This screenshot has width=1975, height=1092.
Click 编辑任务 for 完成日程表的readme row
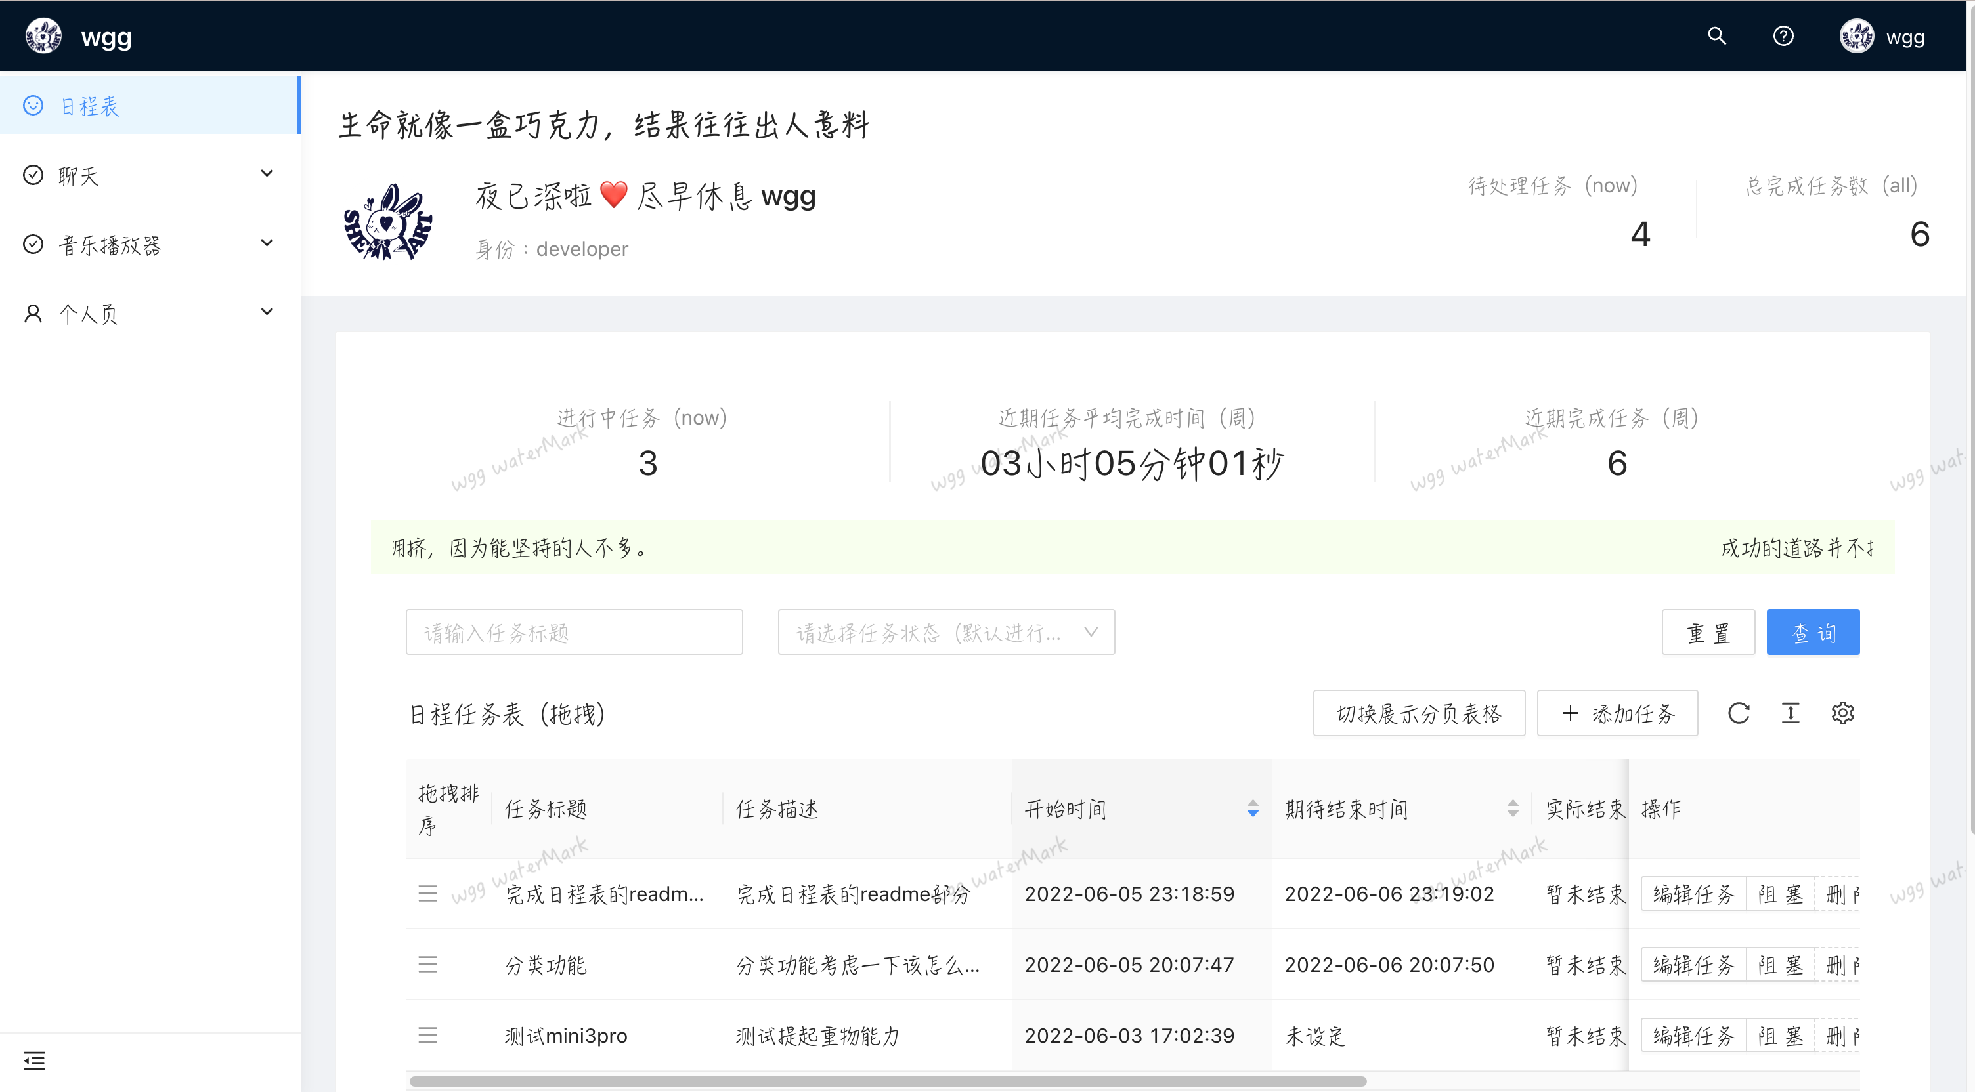[x=1693, y=894]
